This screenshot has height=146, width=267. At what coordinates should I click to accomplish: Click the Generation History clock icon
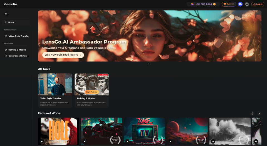coord(6,56)
